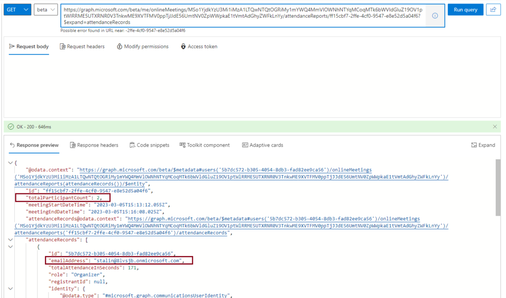Select the Response preview tab

[34, 145]
